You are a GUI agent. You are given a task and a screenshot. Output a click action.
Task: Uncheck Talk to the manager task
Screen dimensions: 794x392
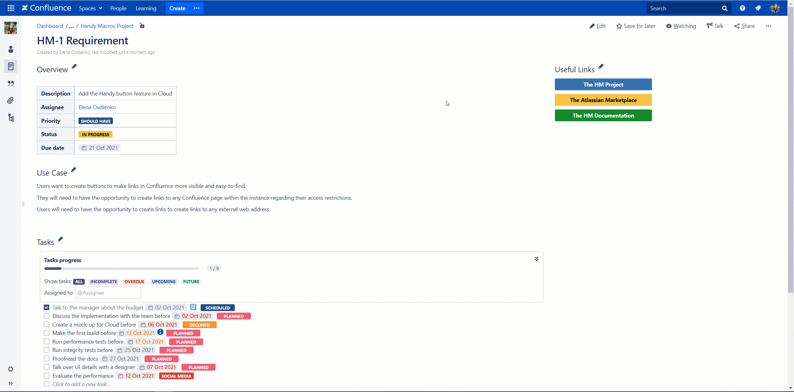click(47, 307)
